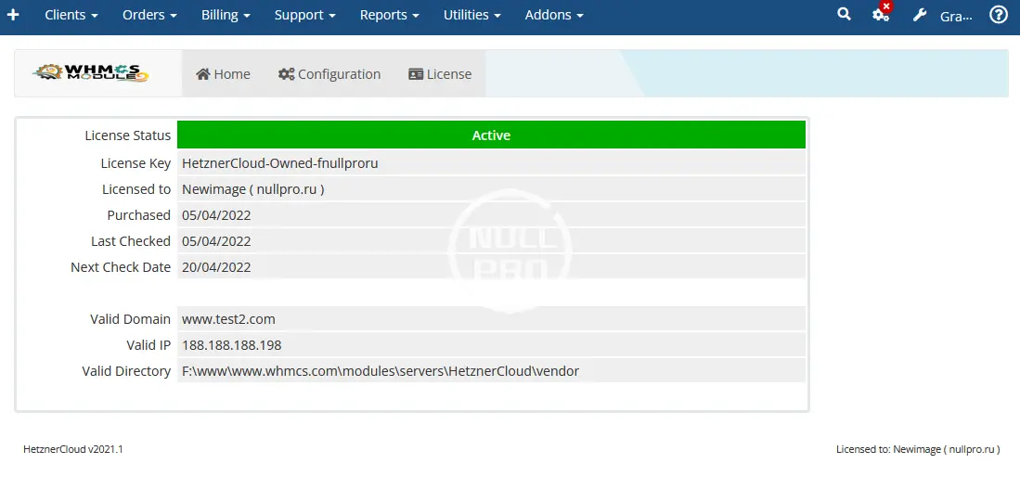Open the Utilities menu
Screen dimensions: 1020x502
pyautogui.click(x=471, y=15)
